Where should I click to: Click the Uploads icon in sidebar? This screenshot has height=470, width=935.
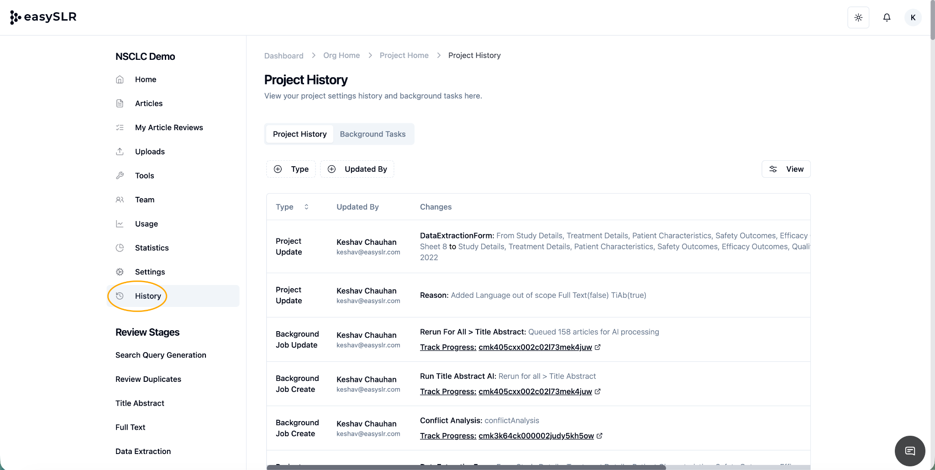click(x=120, y=152)
